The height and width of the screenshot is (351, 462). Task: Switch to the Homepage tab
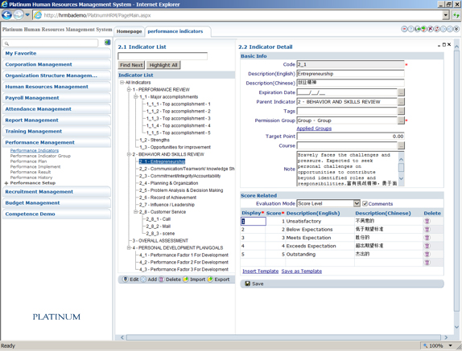pos(129,31)
